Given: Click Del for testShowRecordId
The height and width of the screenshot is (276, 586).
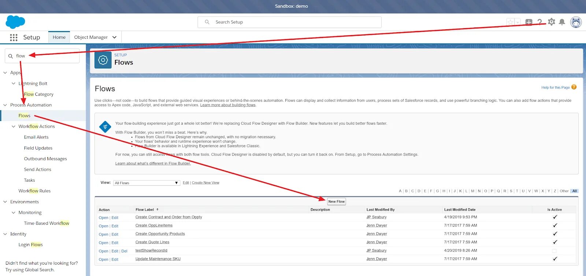Looking at the screenshot, I should click(124, 251).
